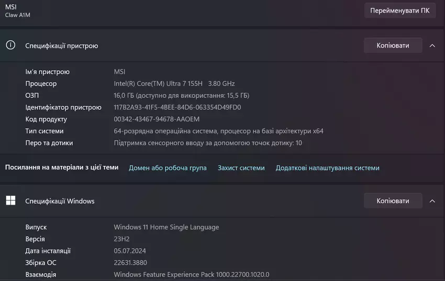Collapse the Специфікації Windows section chevron

(432, 200)
